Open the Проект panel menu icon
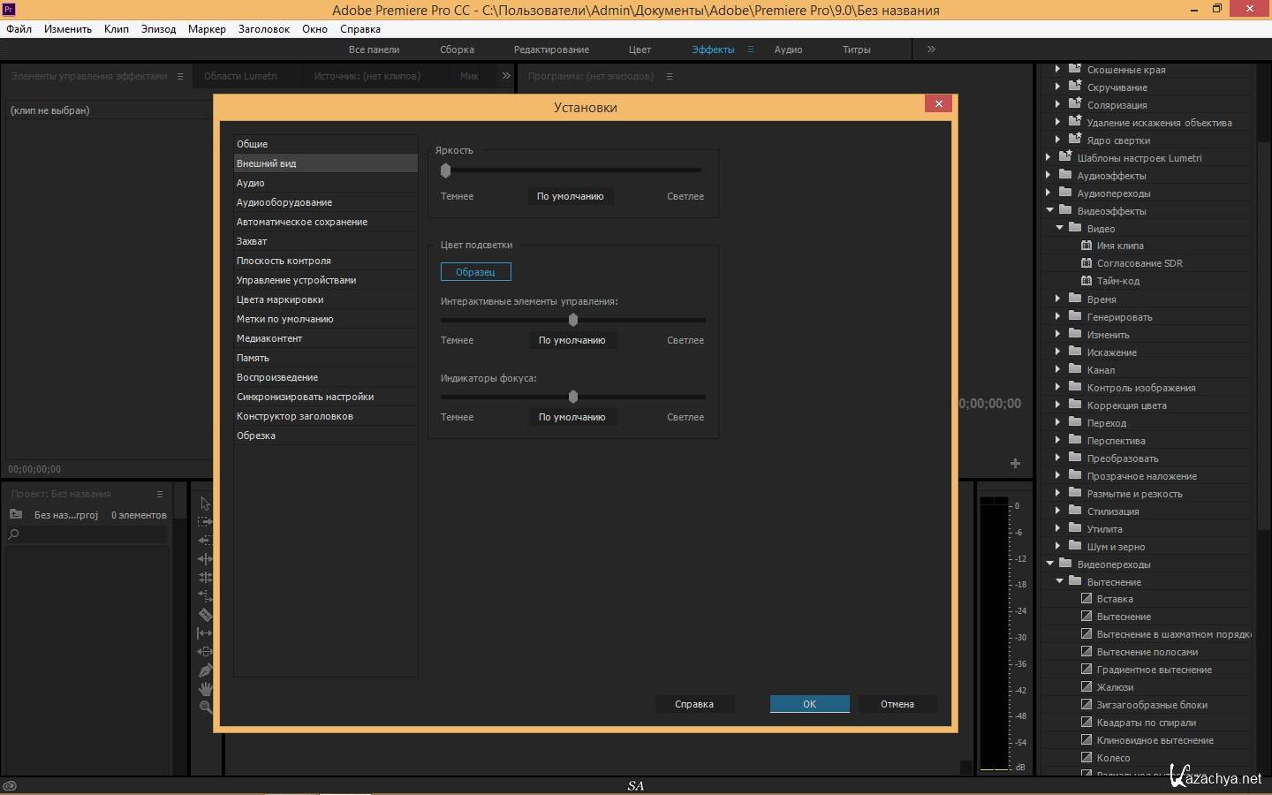 pos(160,494)
